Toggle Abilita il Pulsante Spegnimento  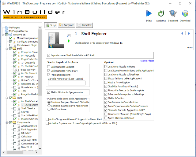pyautogui.click(x=49, y=92)
